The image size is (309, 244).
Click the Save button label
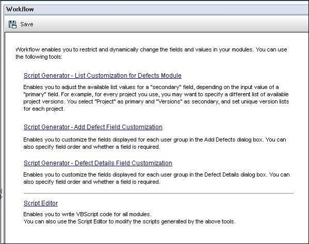27,24
